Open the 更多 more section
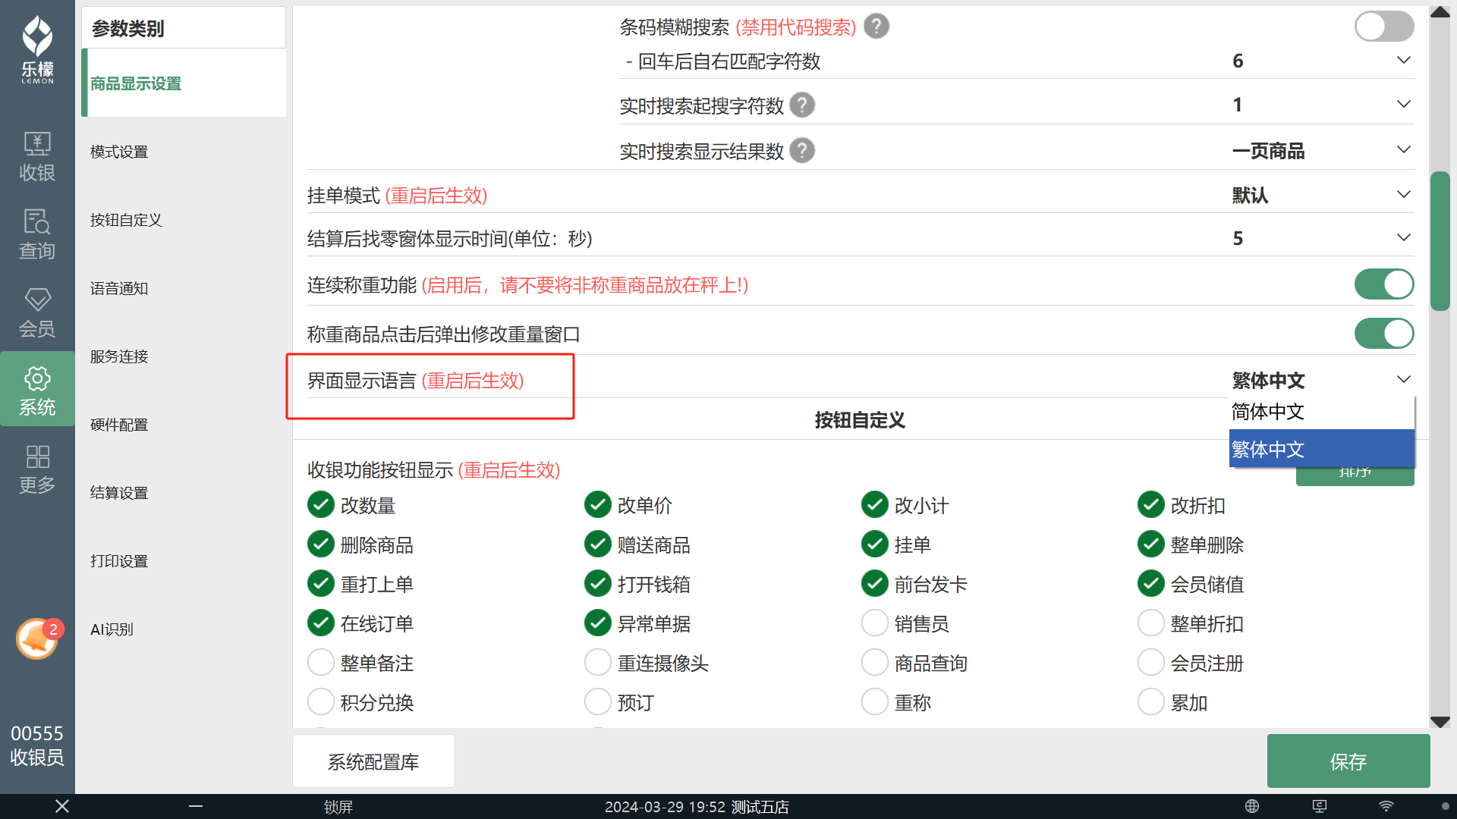This screenshot has height=819, width=1457. coord(37,469)
